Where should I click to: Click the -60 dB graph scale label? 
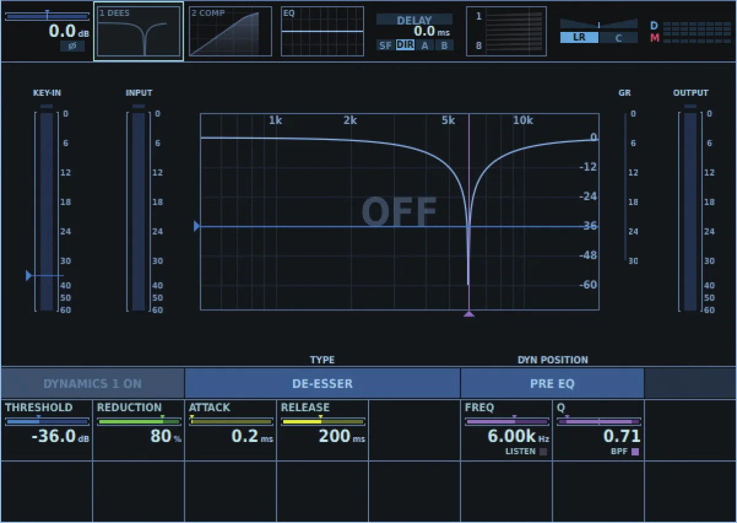click(588, 285)
